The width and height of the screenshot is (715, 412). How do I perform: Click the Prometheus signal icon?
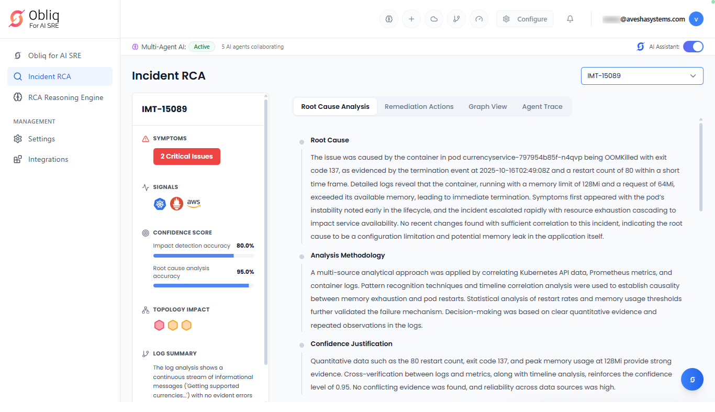176,204
